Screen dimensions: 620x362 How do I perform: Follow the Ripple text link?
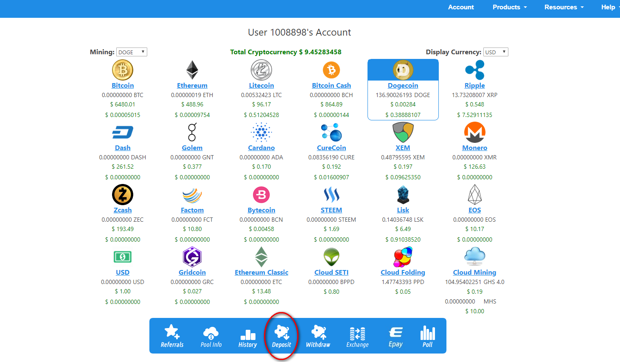pyautogui.click(x=475, y=86)
